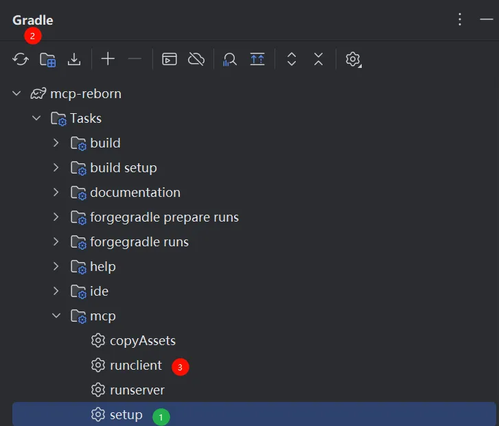
Task: Open the Execute Gradle Task icon
Action: tap(169, 60)
